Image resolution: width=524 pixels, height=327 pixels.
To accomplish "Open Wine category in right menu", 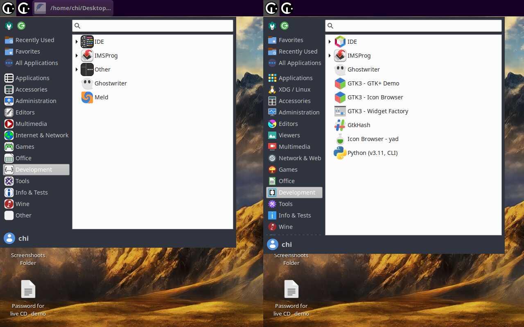I will click(294, 227).
